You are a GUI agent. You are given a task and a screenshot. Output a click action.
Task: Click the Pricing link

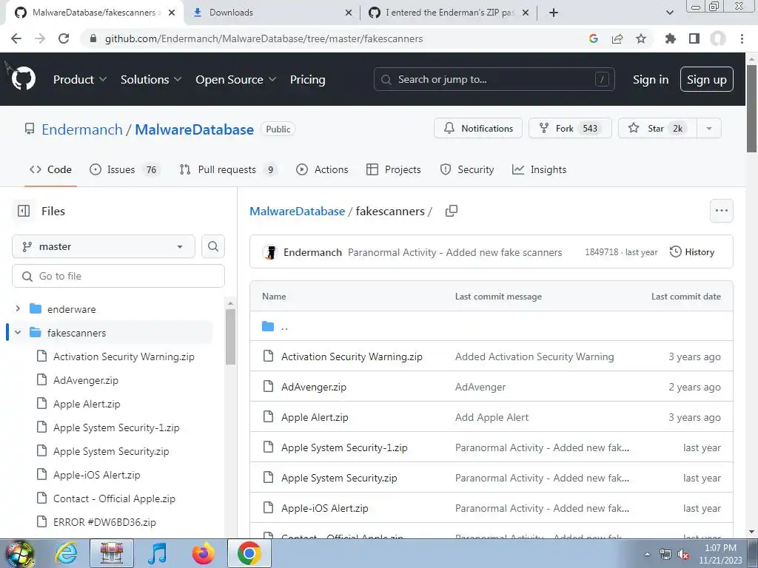coord(307,80)
